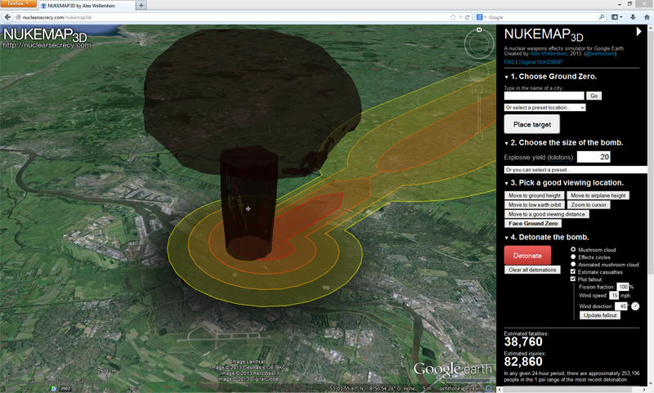Click the wind direction compass dial icon
The image size is (654, 393).
[635, 306]
